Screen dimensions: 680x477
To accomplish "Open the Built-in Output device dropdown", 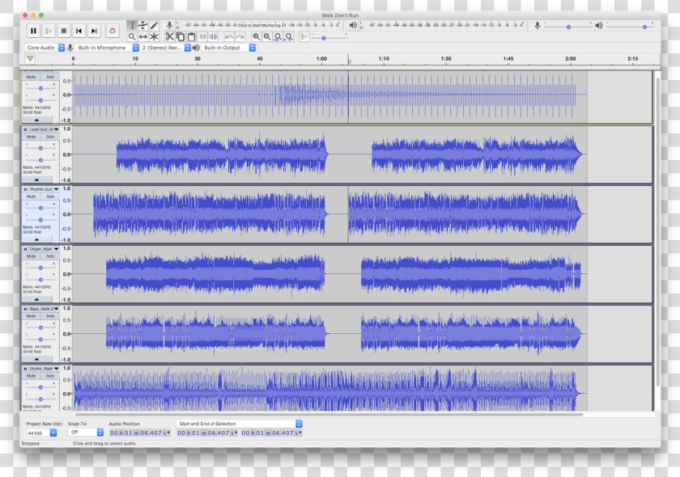I will [x=228, y=48].
